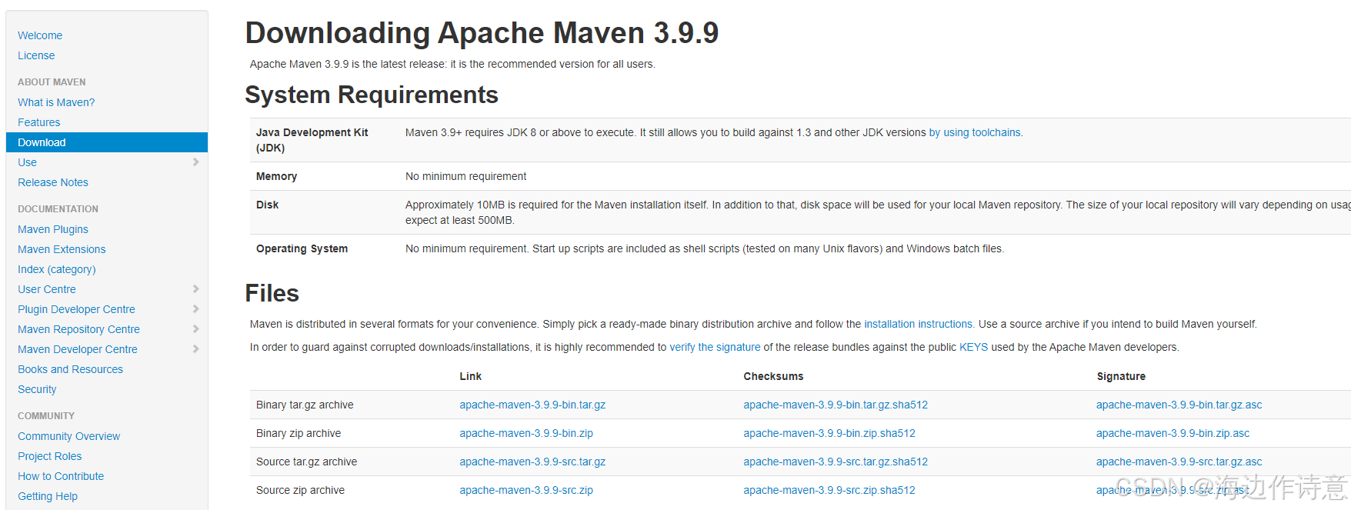The image size is (1351, 510).
Task: Click the 'Link' column header
Action: 470,376
